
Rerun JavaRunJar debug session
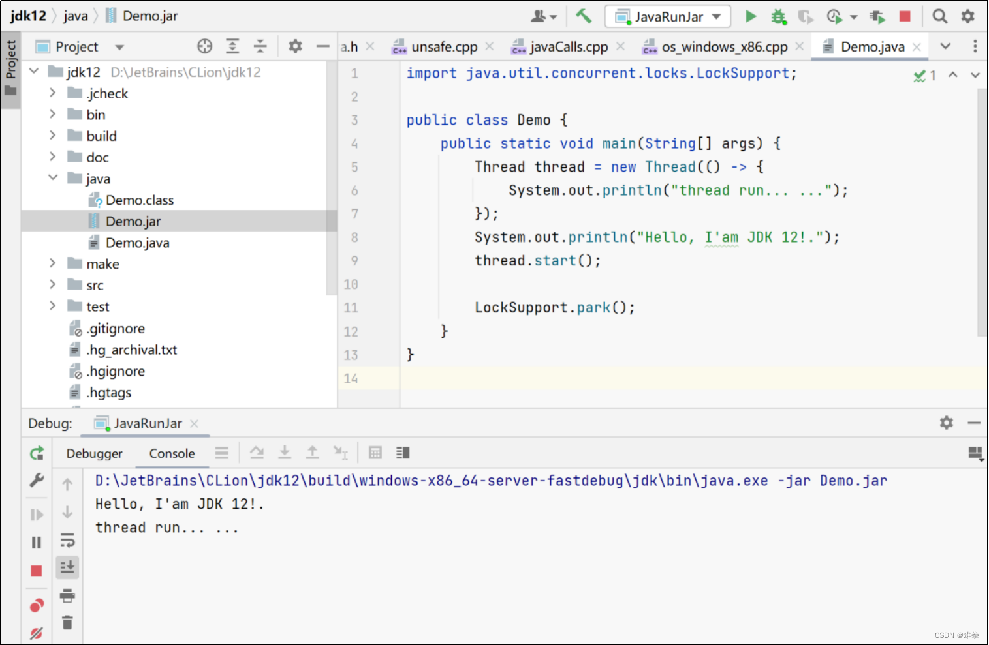(x=37, y=453)
